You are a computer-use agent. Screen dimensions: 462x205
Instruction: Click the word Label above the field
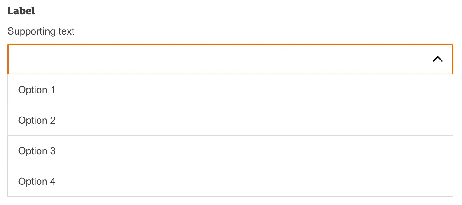tap(21, 11)
